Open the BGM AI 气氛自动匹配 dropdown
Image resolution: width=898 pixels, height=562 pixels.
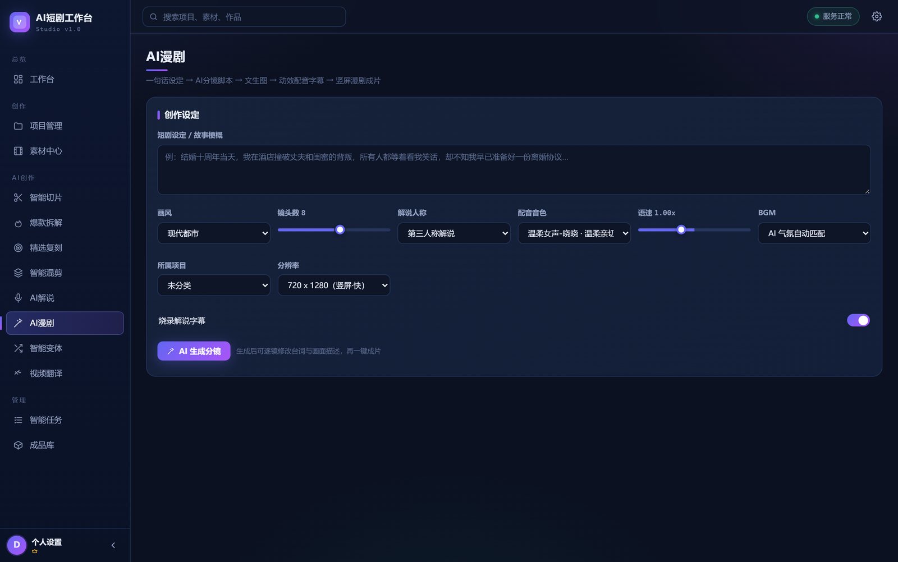(x=814, y=233)
